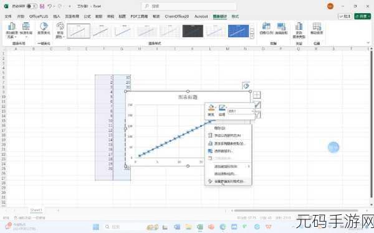Screen dimensions: 374x233
Task: Open the Quick Access Toolbar customize arrow
Action: click(70, 6)
